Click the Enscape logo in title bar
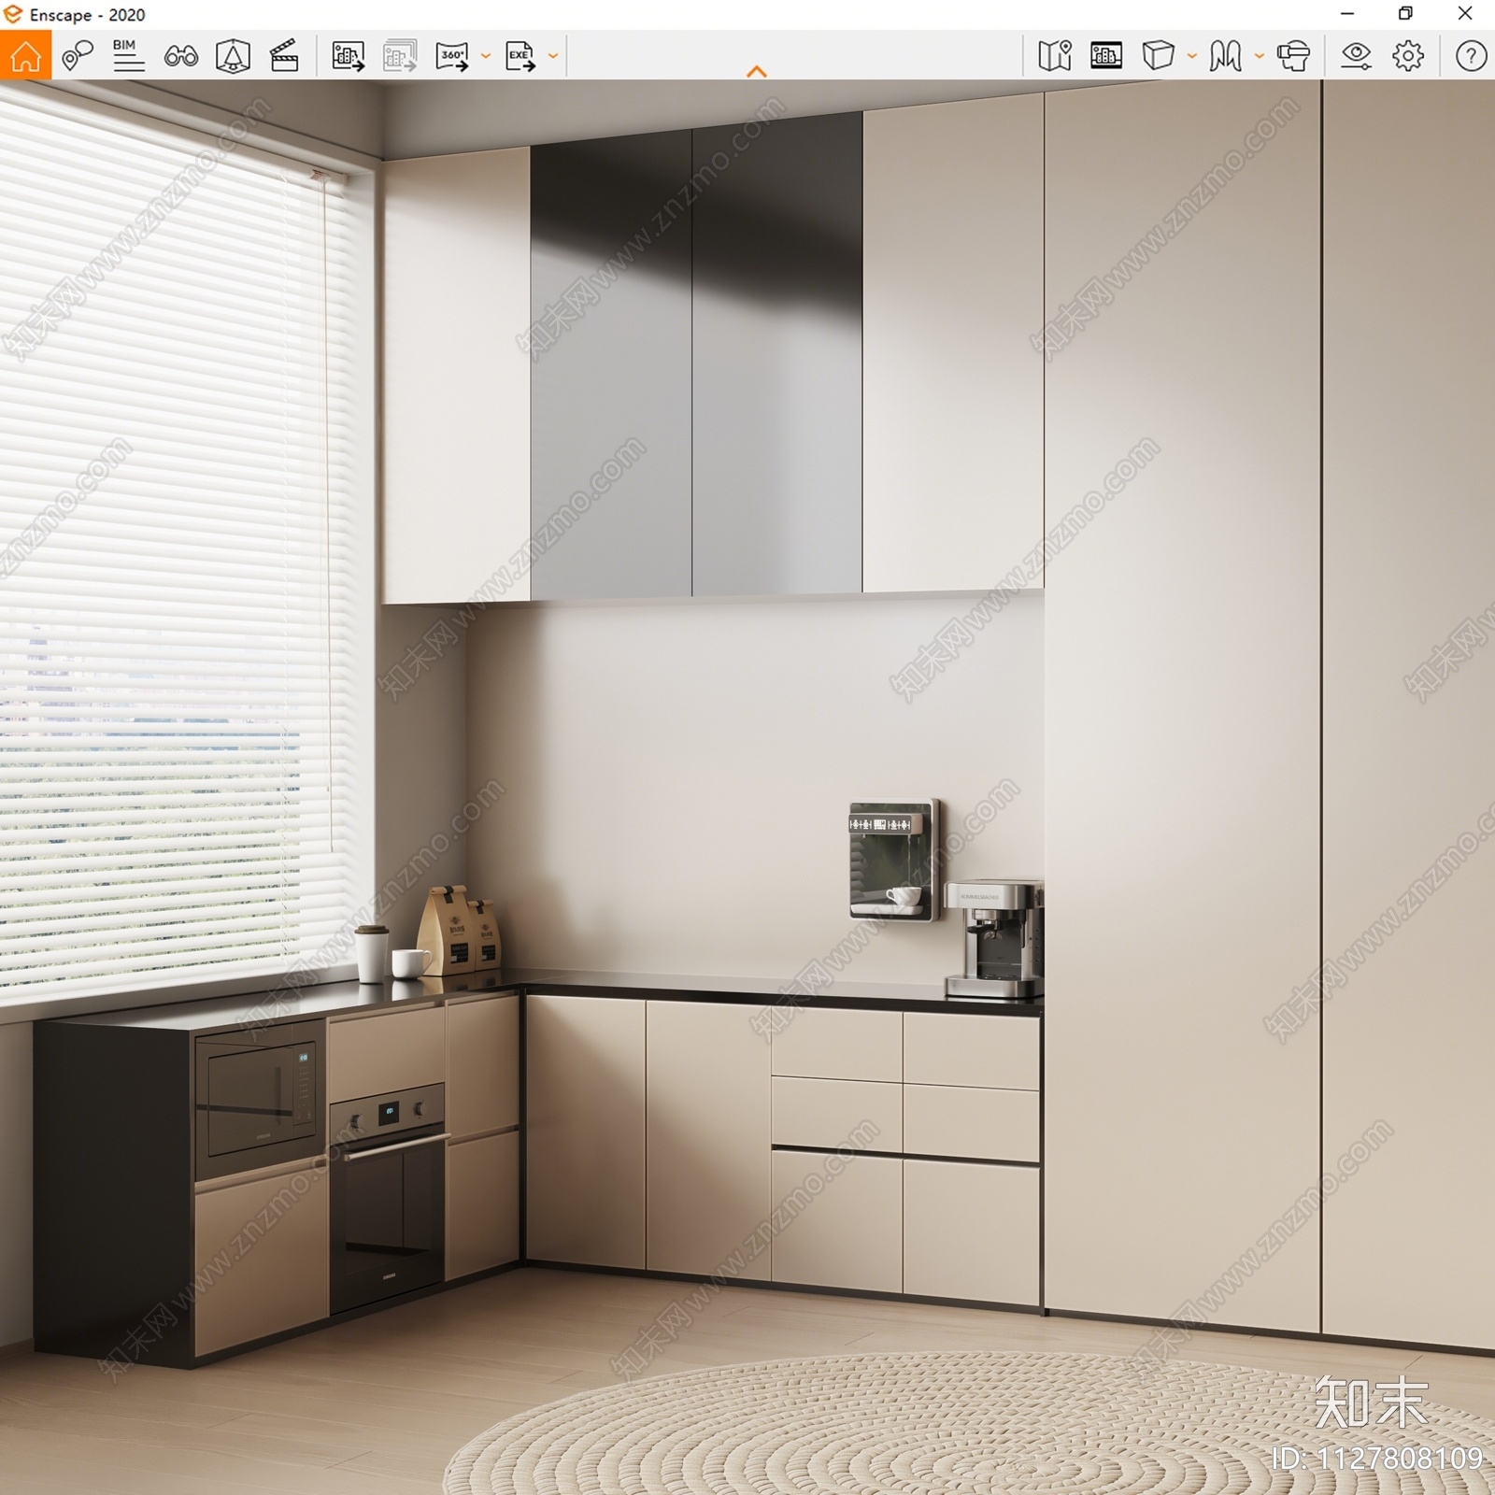Image resolution: width=1495 pixels, height=1495 pixels. click(x=13, y=14)
